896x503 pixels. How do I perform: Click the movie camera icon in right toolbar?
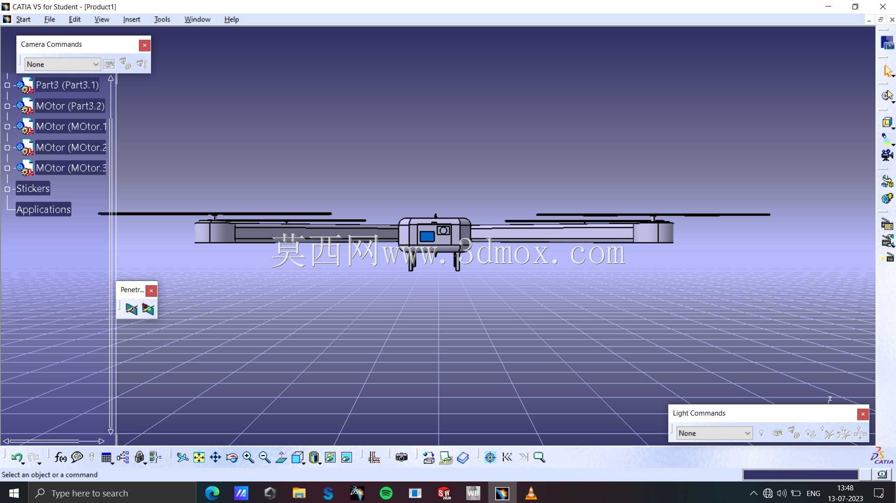(887, 155)
